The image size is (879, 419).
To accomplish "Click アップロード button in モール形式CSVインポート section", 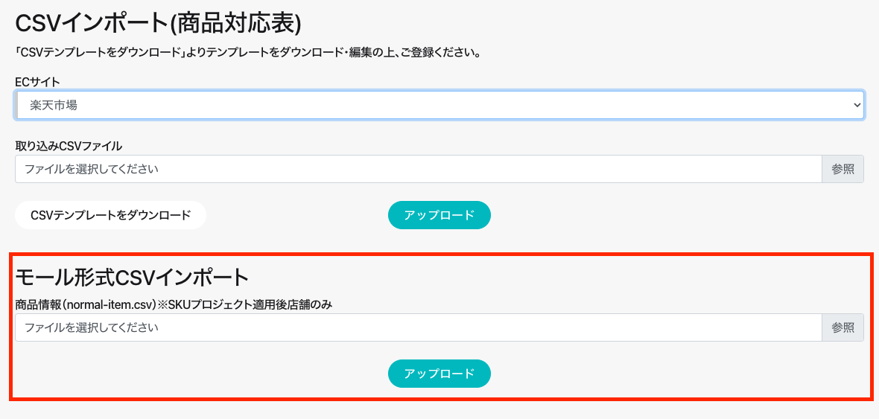I will pyautogui.click(x=439, y=374).
